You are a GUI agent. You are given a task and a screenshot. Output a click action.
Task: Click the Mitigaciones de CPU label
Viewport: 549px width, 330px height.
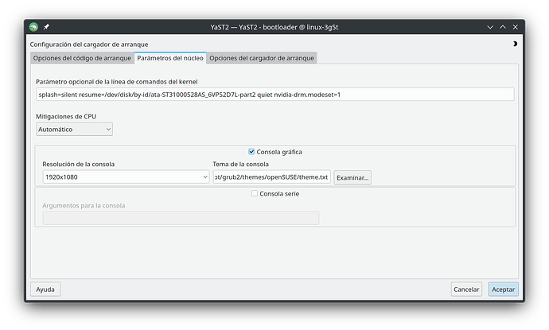(66, 117)
